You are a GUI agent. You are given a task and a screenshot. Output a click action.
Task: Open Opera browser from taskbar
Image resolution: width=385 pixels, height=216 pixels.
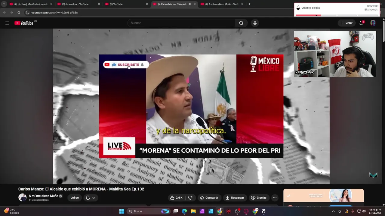point(246,211)
